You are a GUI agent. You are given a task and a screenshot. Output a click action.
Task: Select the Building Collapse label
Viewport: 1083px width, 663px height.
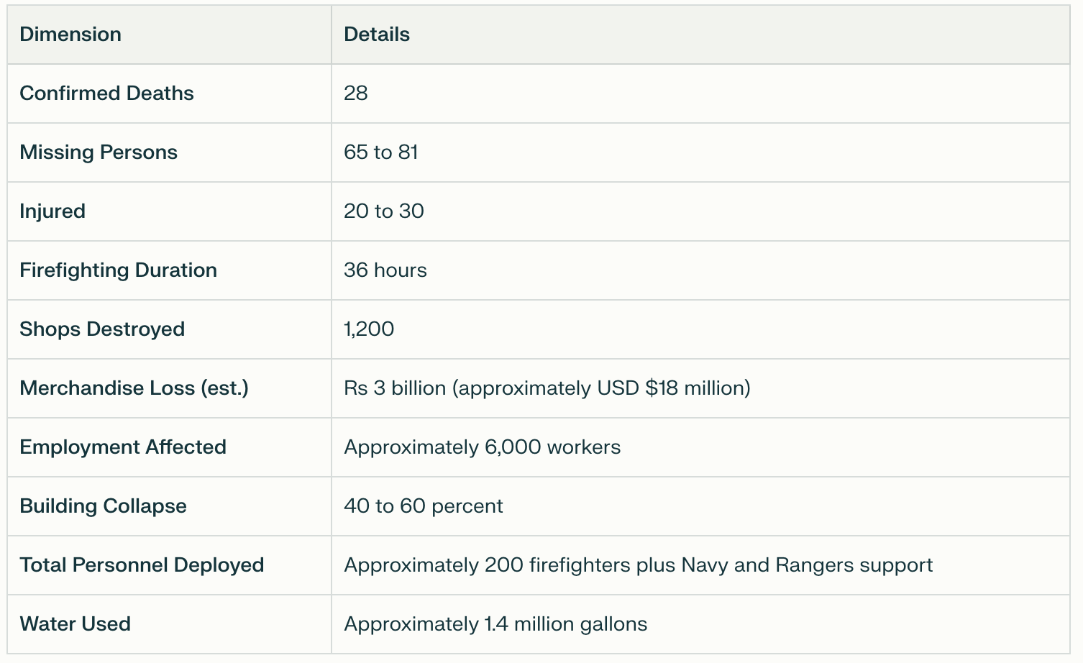coord(104,506)
